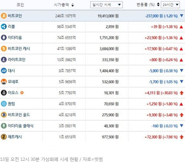Select the 1,751,200 원 price cell

109,38
